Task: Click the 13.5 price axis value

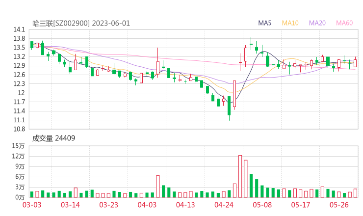Action: click(x=19, y=48)
